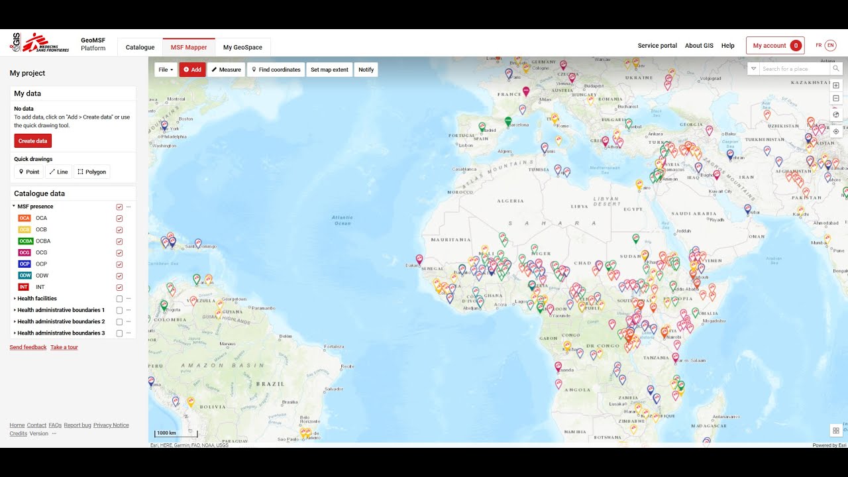This screenshot has height=477, width=848.
Task: Open My account
Action: 775,46
